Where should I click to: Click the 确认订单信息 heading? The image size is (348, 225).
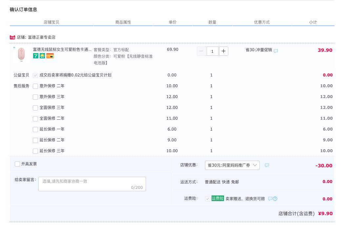[x=24, y=10]
